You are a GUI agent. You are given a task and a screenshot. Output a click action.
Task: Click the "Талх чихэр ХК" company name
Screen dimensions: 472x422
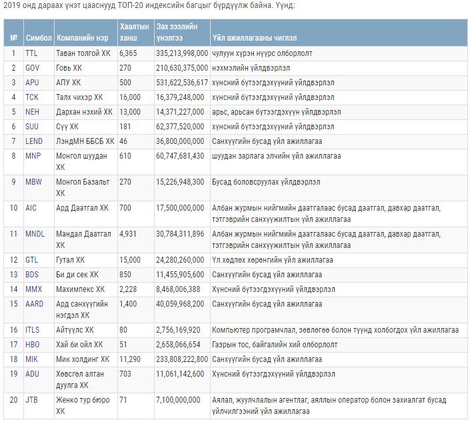[80, 97]
